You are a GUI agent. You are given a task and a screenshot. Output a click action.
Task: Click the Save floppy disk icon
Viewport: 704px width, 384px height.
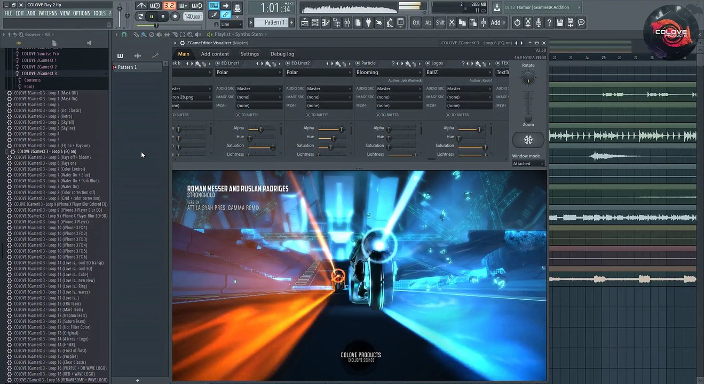click(x=560, y=22)
